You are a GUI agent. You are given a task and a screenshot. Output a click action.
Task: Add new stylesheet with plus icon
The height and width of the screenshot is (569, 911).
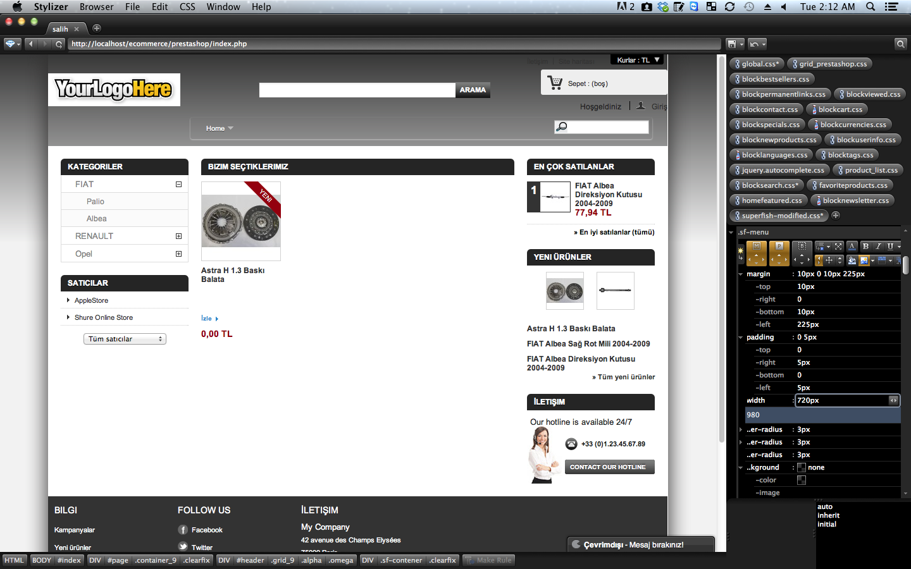point(836,215)
